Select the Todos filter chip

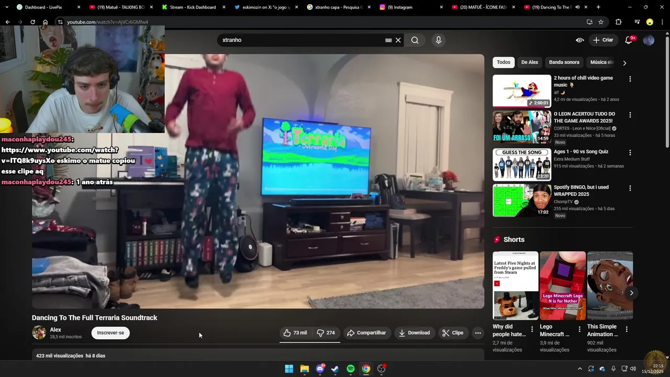504,62
